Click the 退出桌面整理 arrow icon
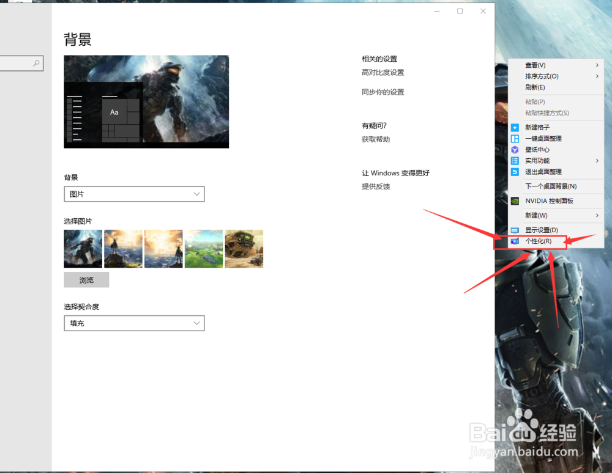Screen dimensions: 612x473 pyautogui.click(x=515, y=172)
